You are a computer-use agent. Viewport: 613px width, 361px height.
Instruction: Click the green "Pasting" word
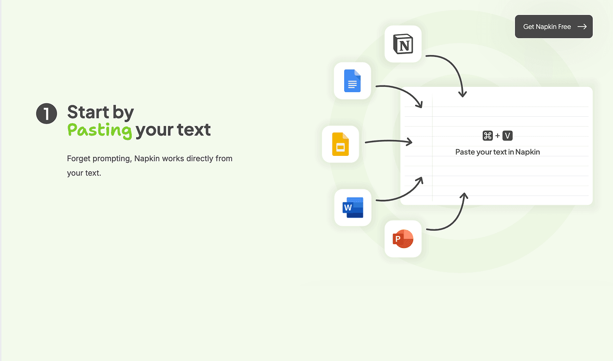tap(99, 130)
